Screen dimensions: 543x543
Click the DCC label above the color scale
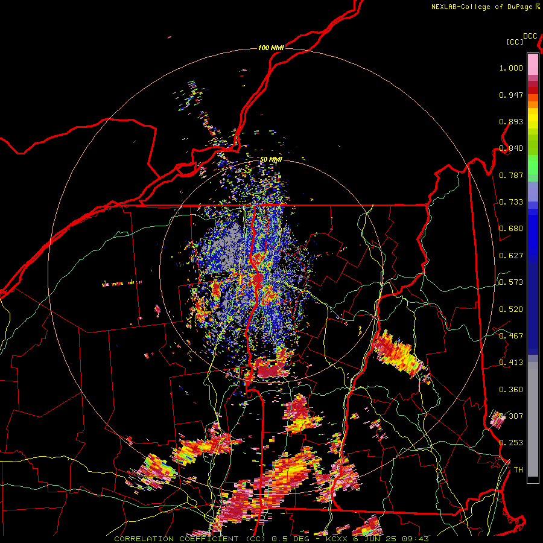point(530,36)
